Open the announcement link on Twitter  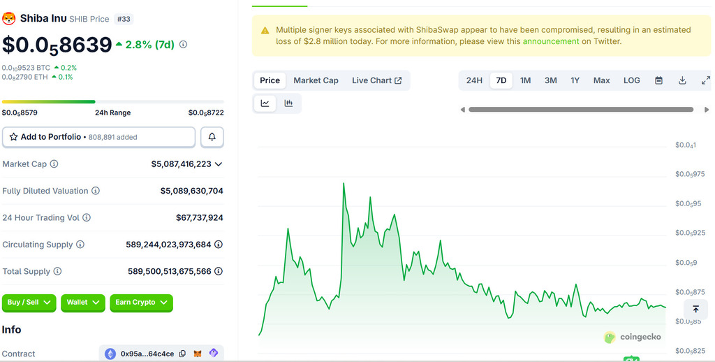pyautogui.click(x=550, y=41)
